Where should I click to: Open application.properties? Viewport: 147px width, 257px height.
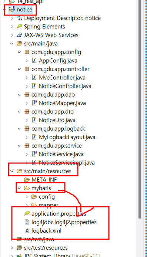coord(59,214)
